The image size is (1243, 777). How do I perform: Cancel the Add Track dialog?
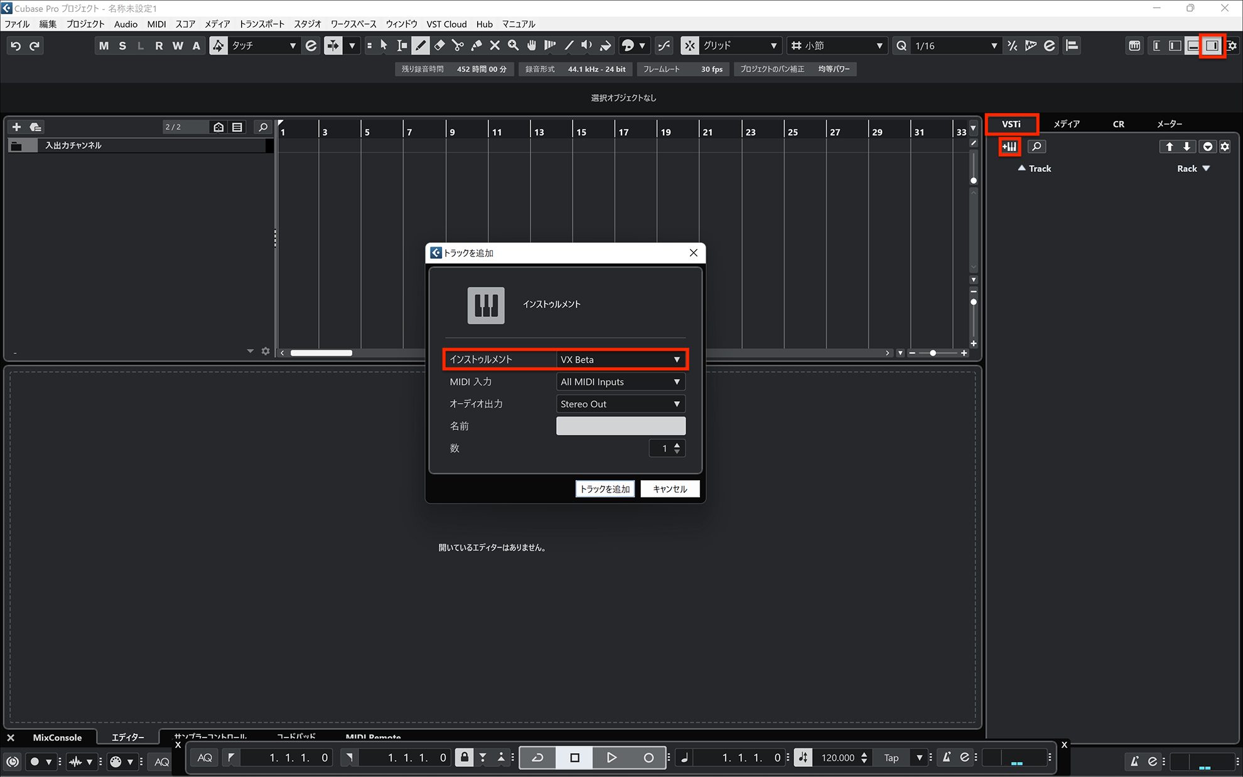click(669, 488)
